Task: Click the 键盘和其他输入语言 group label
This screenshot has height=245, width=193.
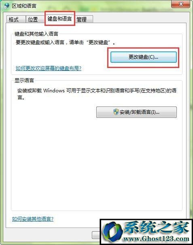Action: click(x=36, y=34)
